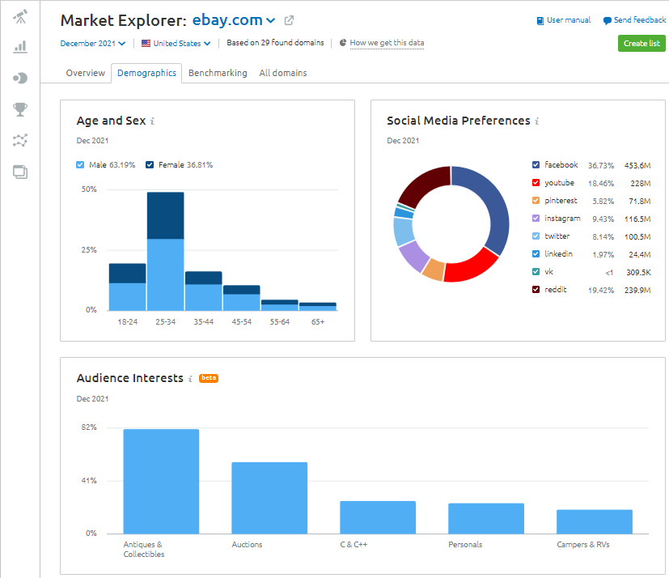Click the beta badge
Image resolution: width=669 pixels, height=578 pixels.
pos(209,378)
